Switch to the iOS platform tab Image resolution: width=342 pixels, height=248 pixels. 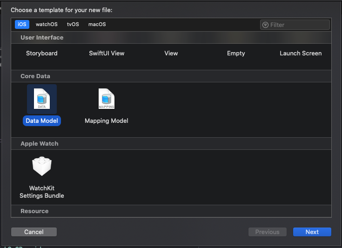point(22,24)
